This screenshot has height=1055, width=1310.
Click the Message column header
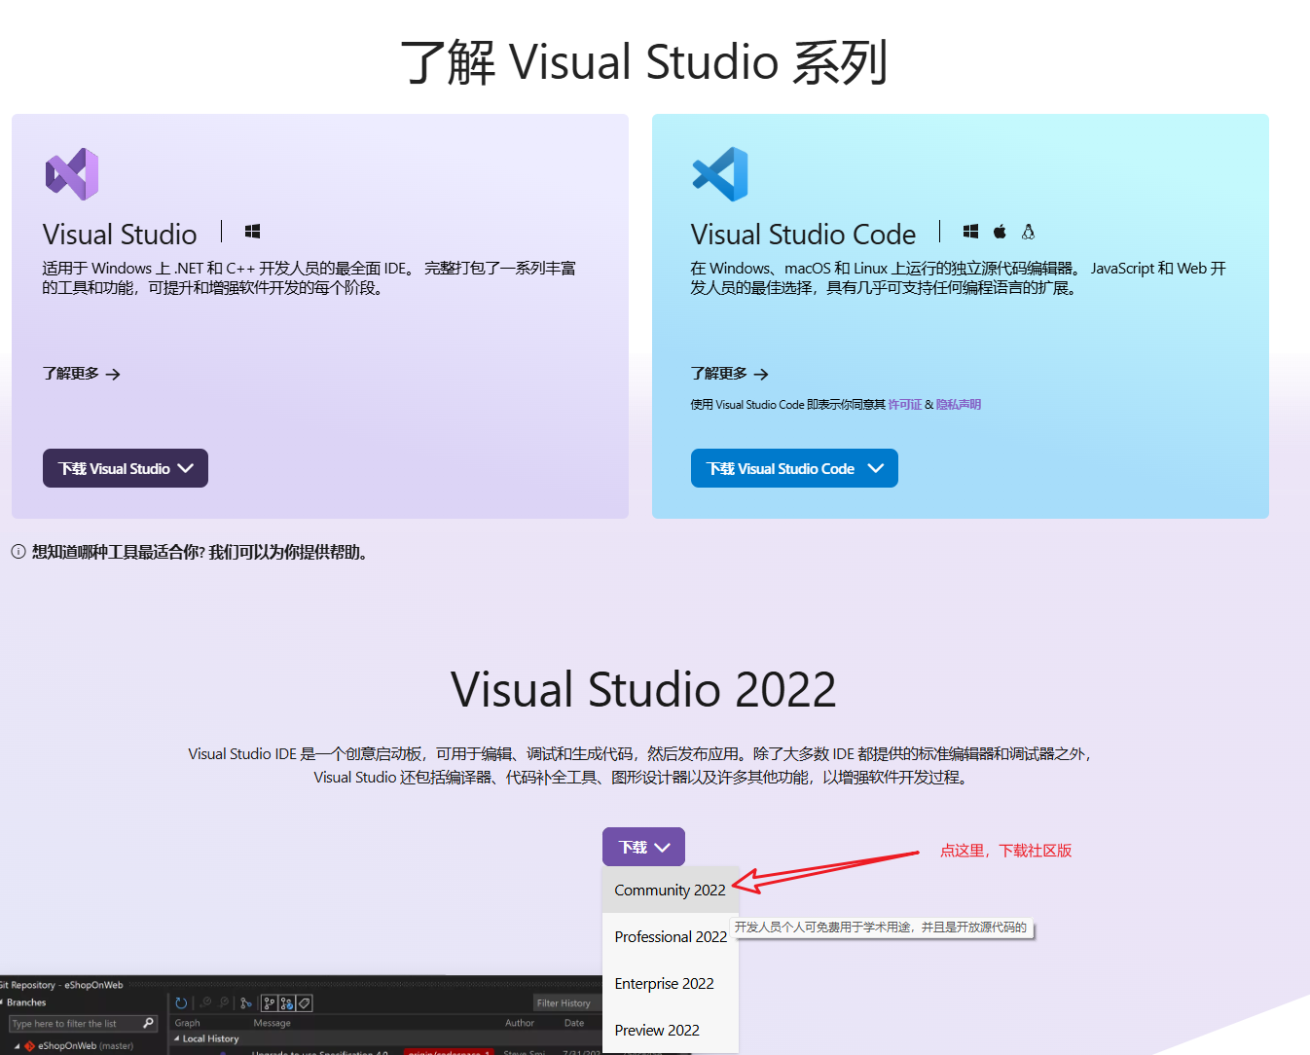[x=272, y=1023]
